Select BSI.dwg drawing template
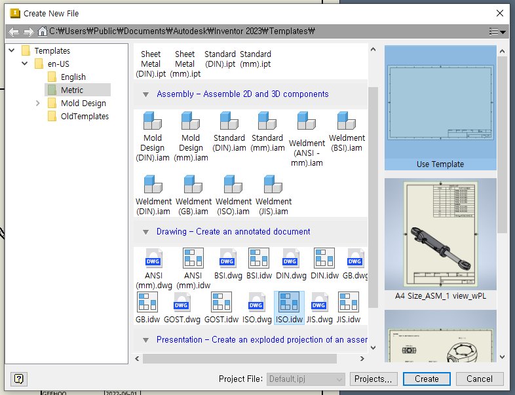This screenshot has height=395, width=515. (x=227, y=264)
